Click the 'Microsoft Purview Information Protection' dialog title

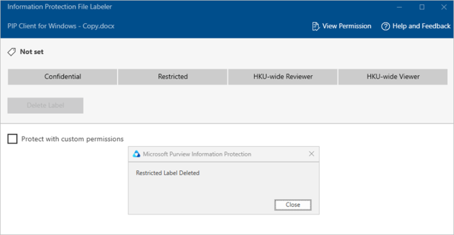[x=197, y=154]
